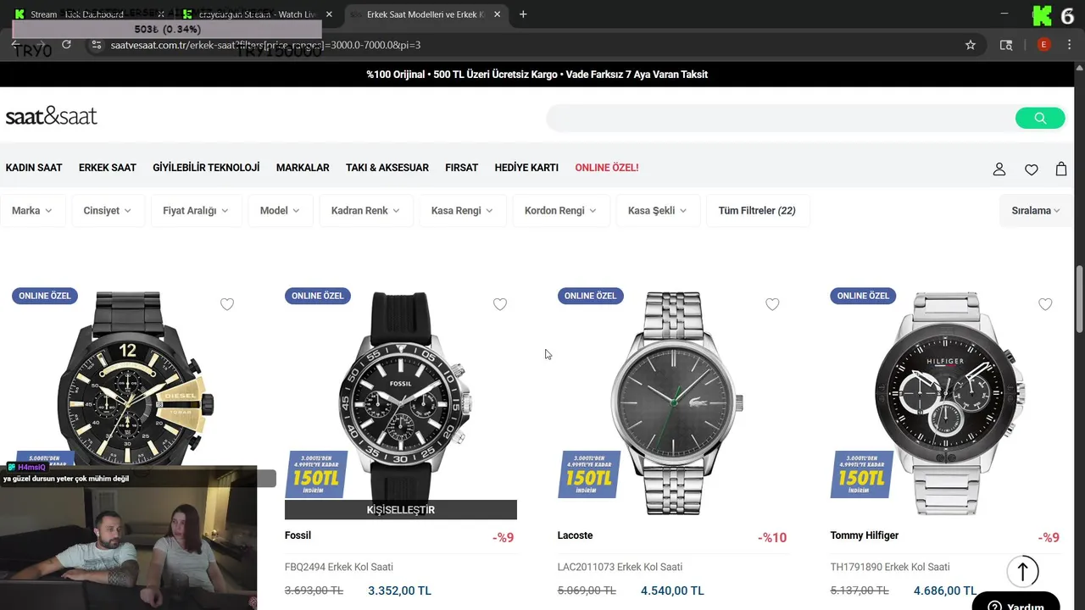1085x610 pixels.
Task: Open FBQ2494 Erkek Kol Saati link
Action: click(x=339, y=567)
